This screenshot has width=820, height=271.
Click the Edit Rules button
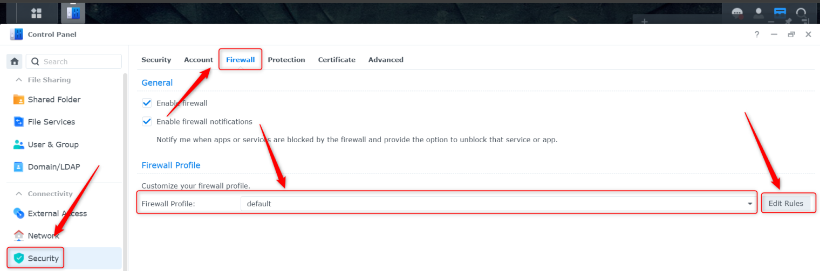(786, 204)
